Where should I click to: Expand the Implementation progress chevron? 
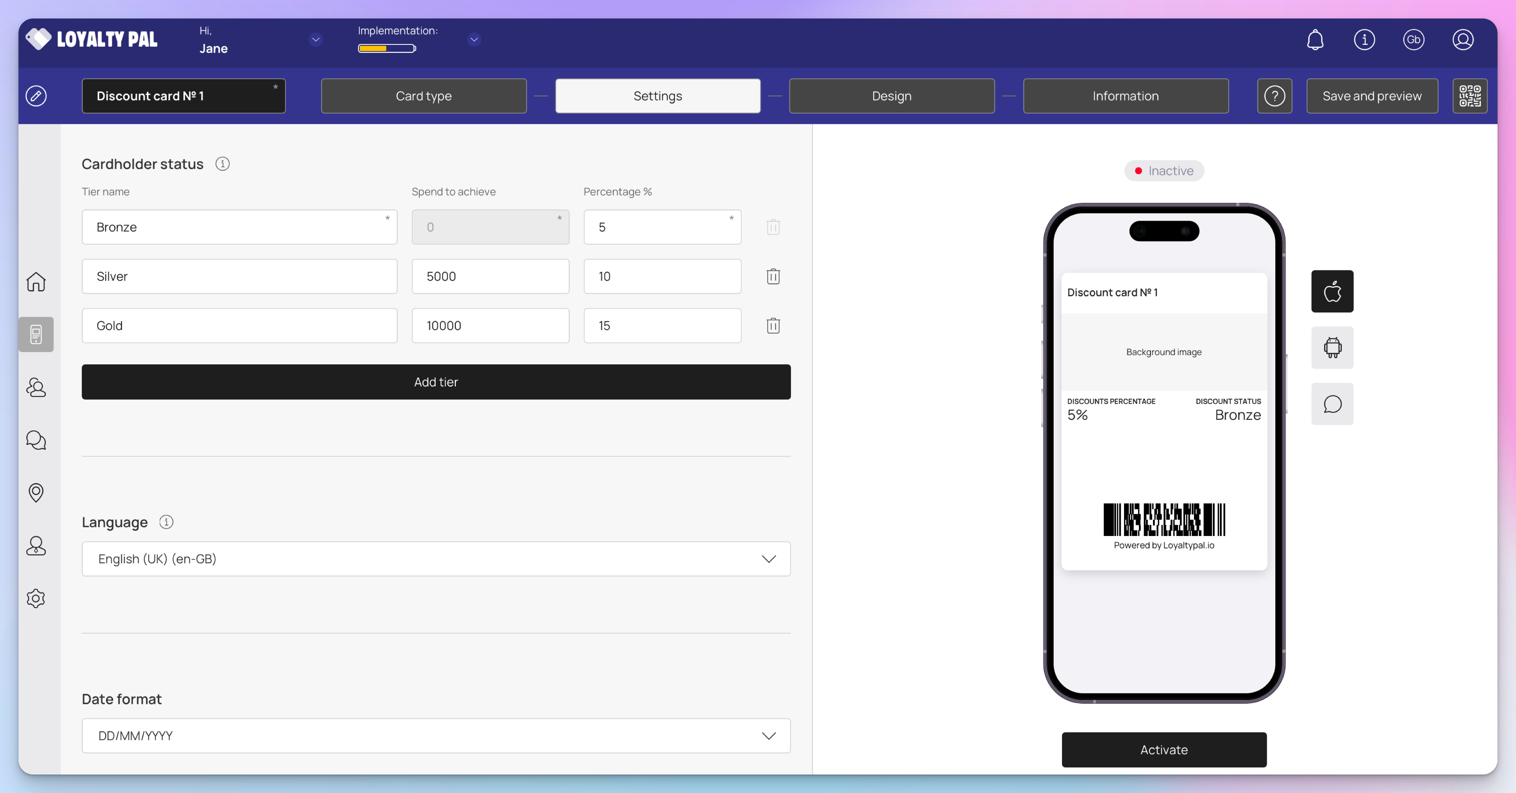click(x=474, y=40)
